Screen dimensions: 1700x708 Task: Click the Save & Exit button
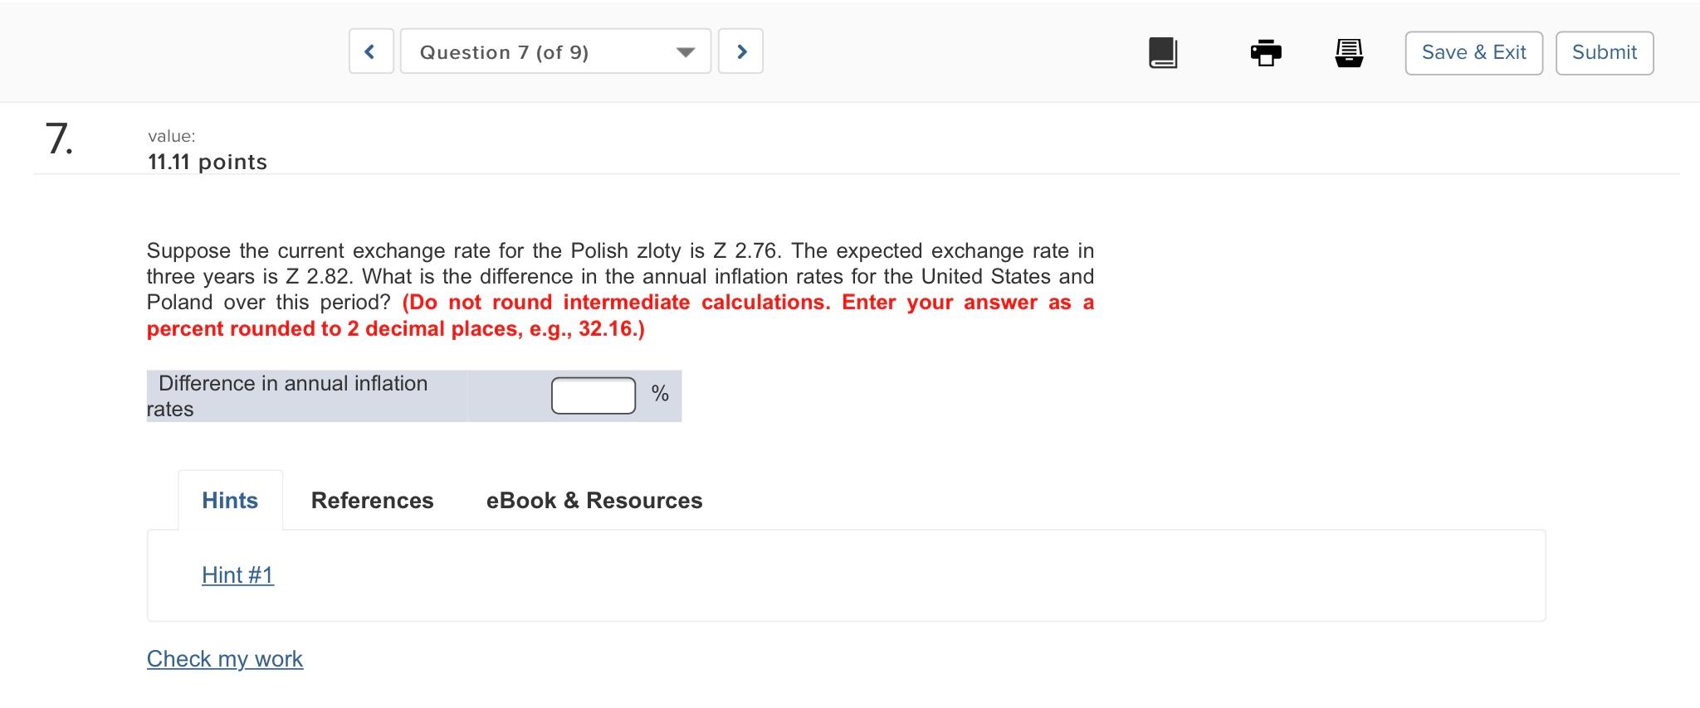[x=1473, y=51]
